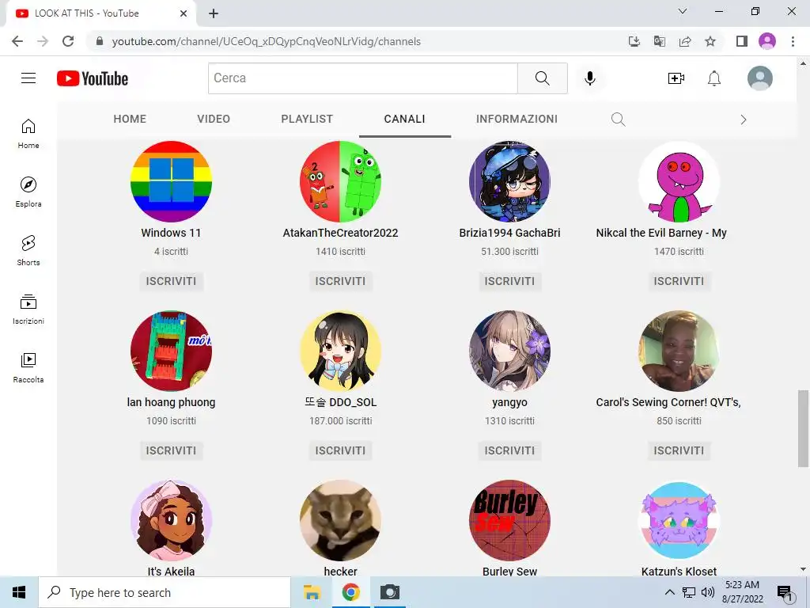Open DDO_SOL channel avatar
The width and height of the screenshot is (810, 608).
tap(340, 351)
